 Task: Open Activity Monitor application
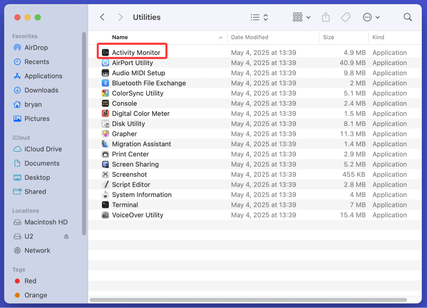point(134,52)
